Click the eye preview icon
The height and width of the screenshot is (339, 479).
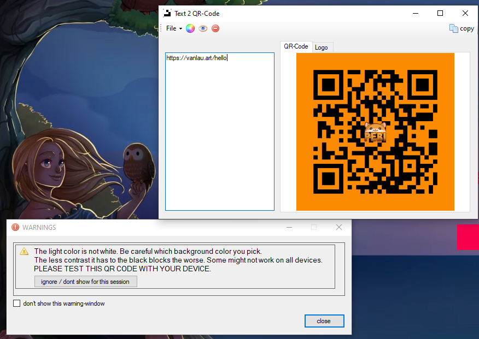[203, 28]
